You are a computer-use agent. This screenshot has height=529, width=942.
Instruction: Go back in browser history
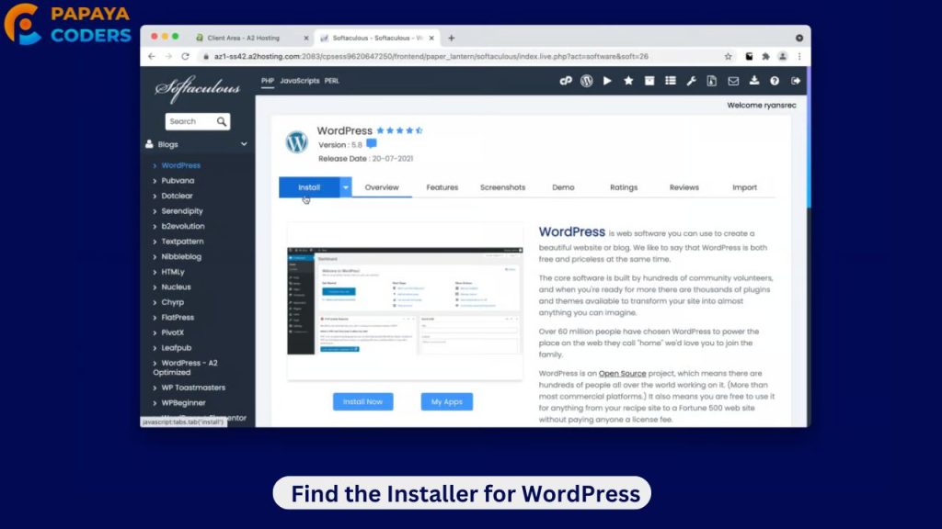(152, 56)
